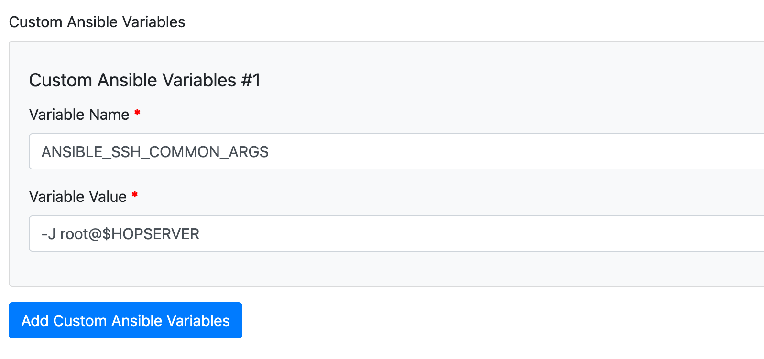The image size is (764, 359).
Task: Click the top Custom Ansible Variables section label
Action: tap(97, 22)
